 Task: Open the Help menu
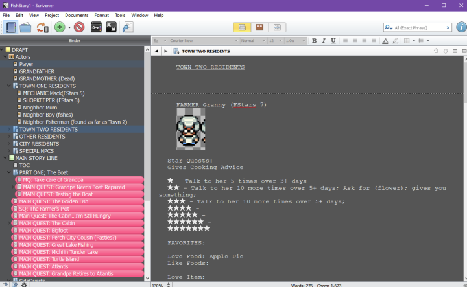coord(159,15)
